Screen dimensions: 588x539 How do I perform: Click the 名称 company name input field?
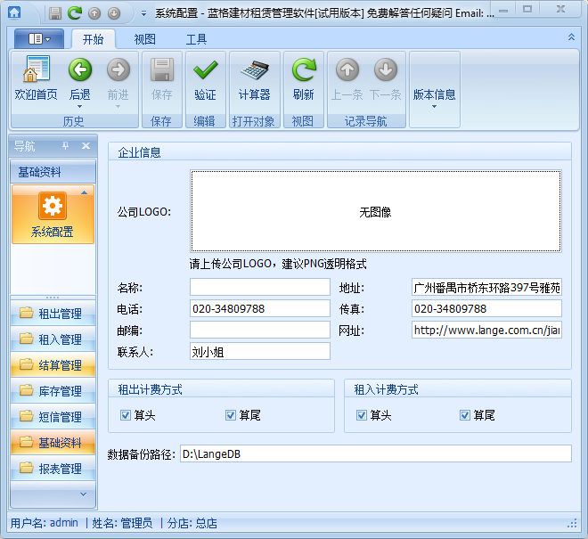click(x=259, y=288)
